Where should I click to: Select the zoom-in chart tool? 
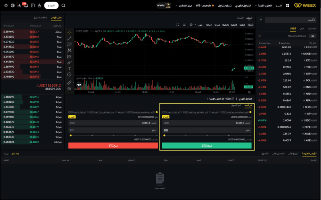[x=69, y=88]
